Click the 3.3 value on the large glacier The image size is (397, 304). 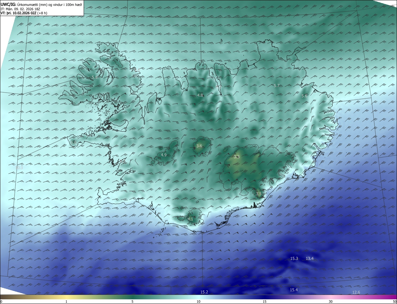point(237,157)
